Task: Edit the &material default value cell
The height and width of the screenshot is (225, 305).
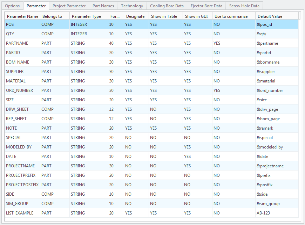Action: click(266, 81)
